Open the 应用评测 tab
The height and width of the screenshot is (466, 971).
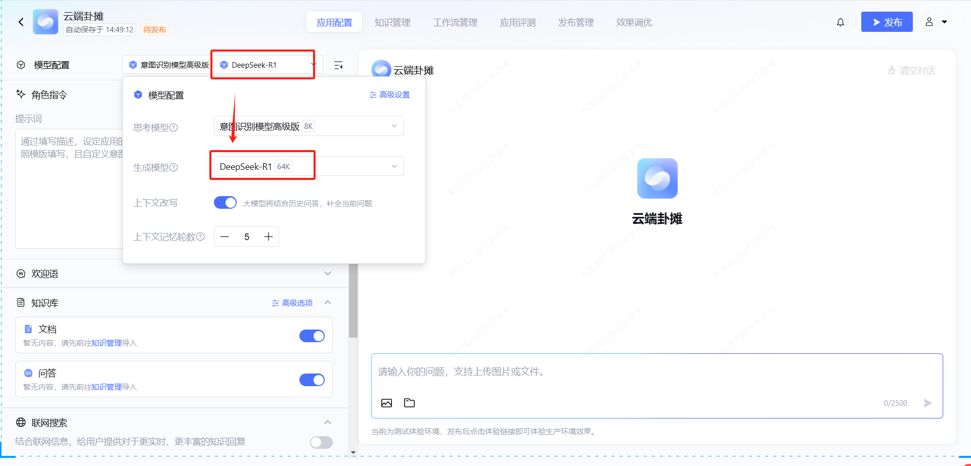click(518, 22)
